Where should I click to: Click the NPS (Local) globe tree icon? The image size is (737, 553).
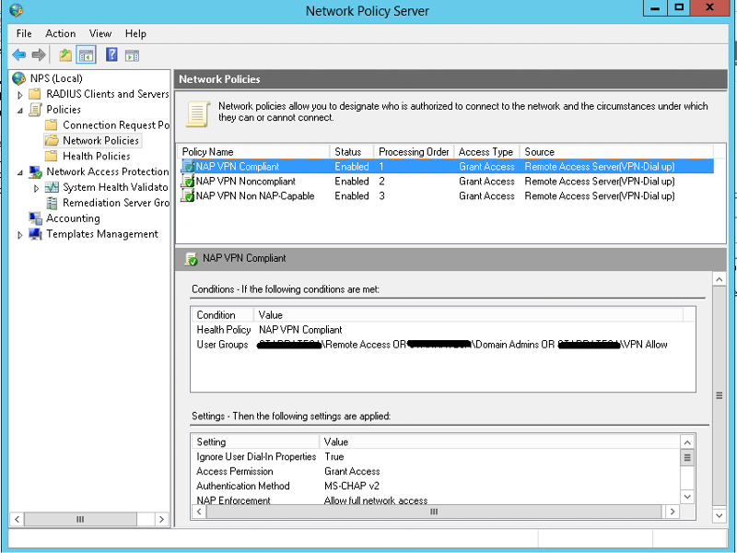pyautogui.click(x=18, y=78)
